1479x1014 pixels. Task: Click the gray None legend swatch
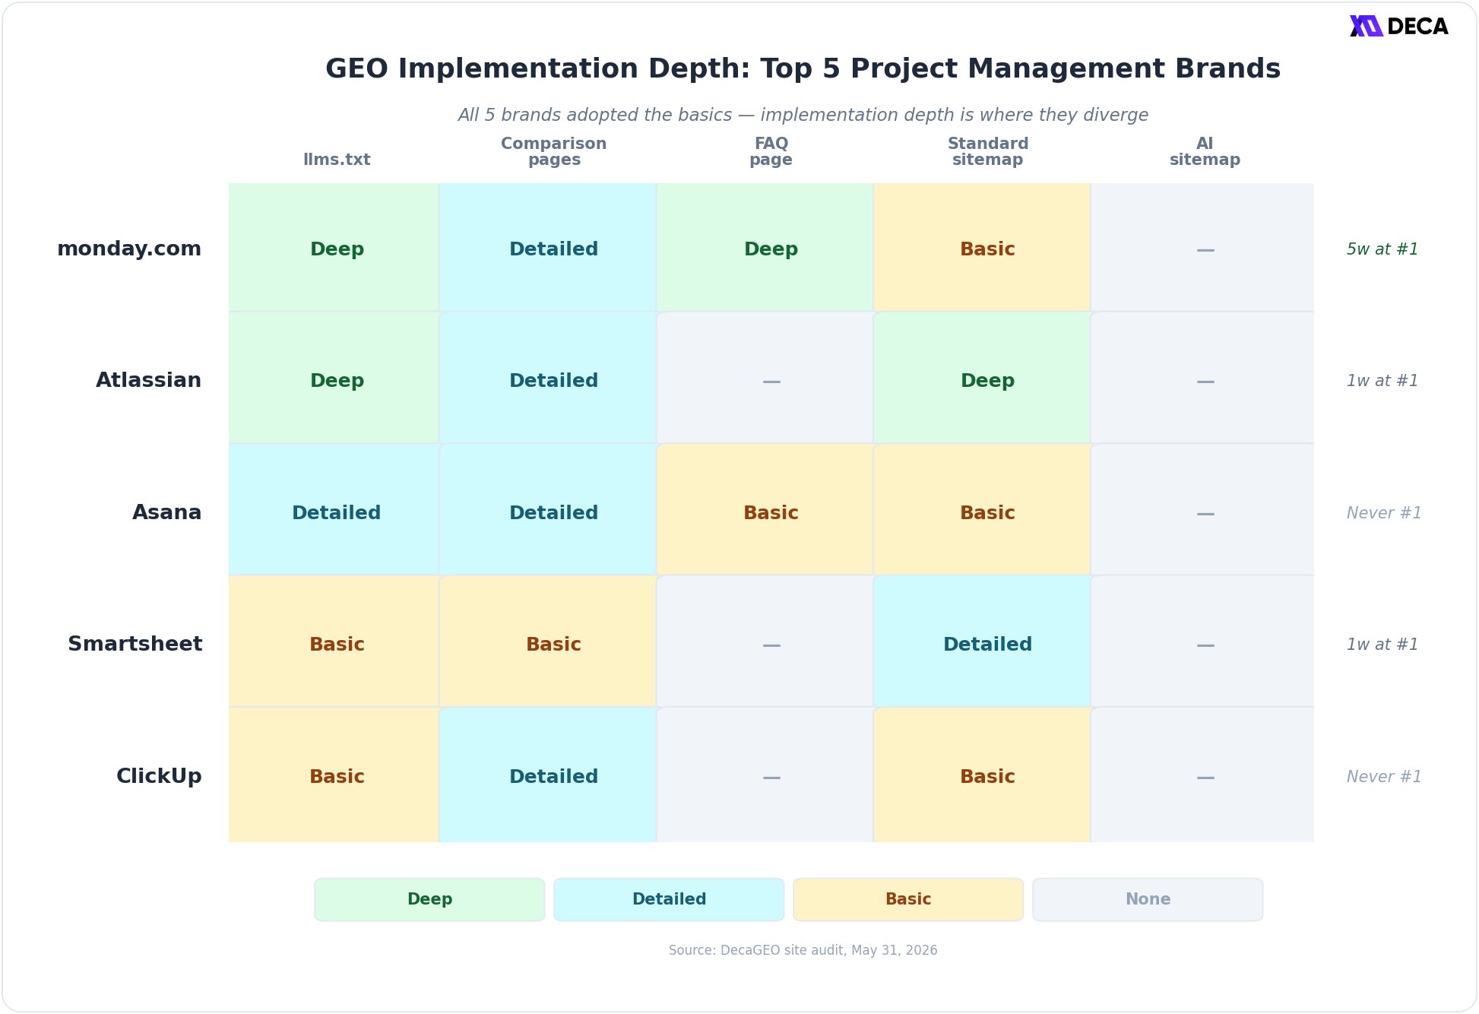[x=1148, y=899]
